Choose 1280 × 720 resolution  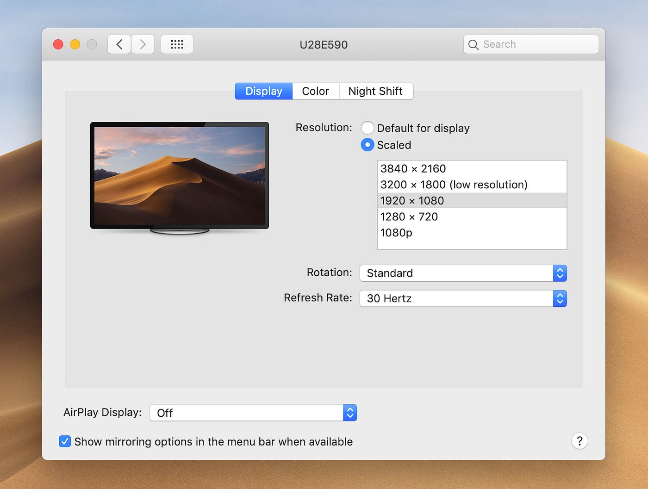coord(472,217)
